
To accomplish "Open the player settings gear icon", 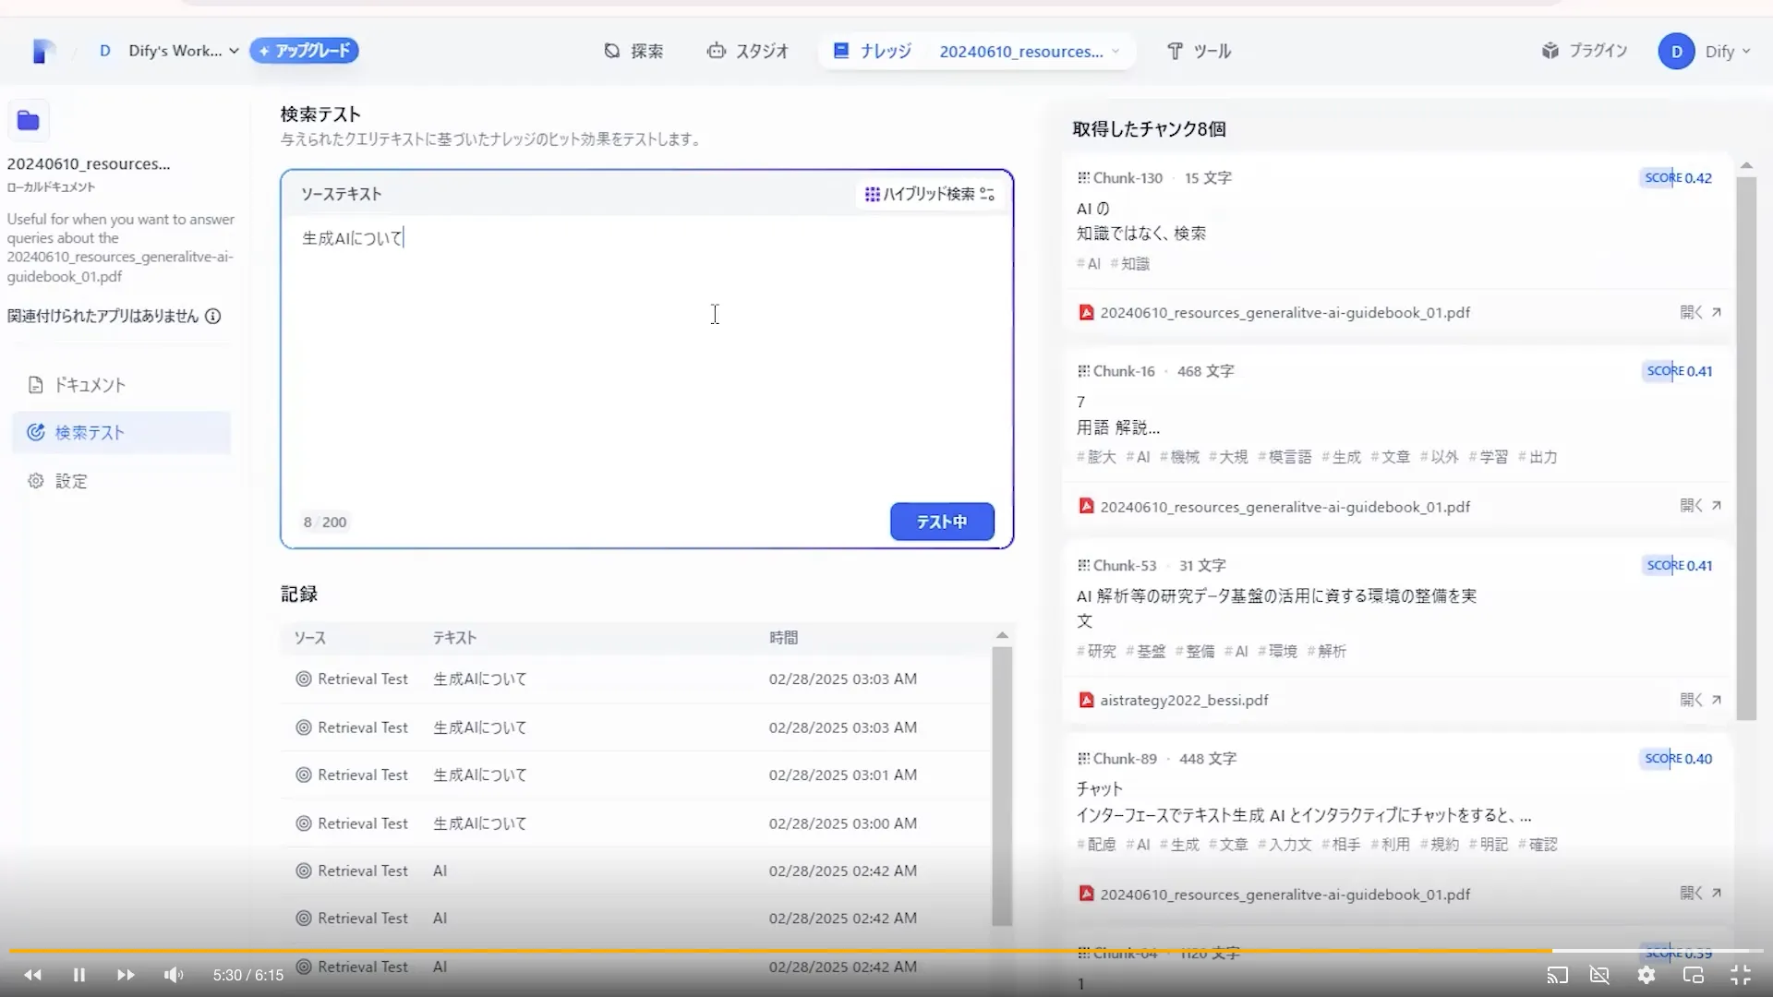I will (x=1647, y=974).
